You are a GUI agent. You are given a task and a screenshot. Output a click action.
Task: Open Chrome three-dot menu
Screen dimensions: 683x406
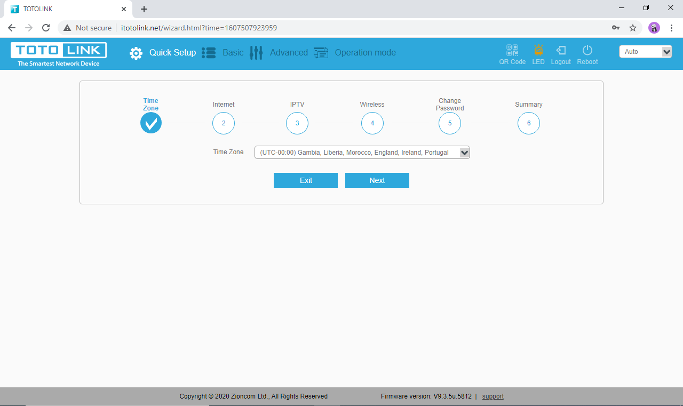pyautogui.click(x=671, y=28)
